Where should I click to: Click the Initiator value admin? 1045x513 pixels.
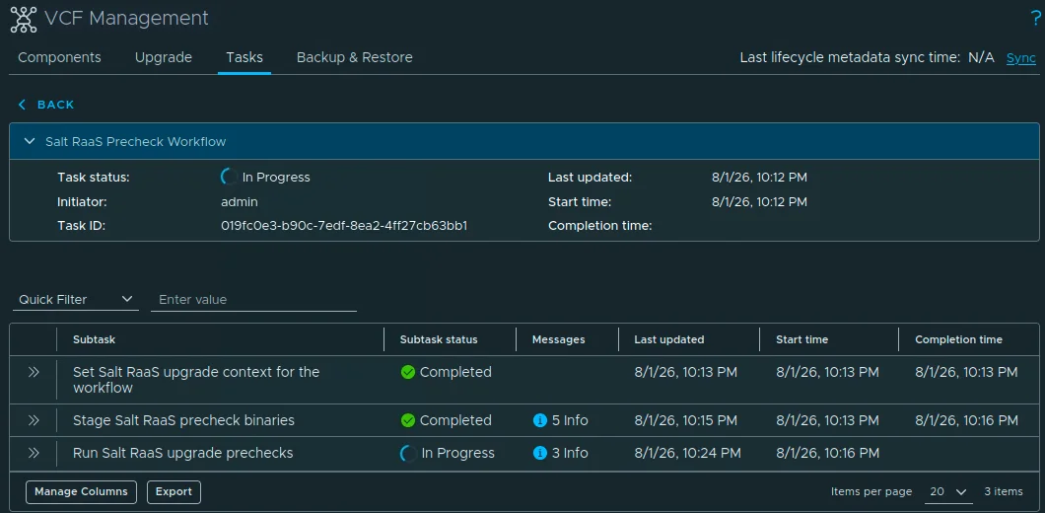[x=240, y=201]
